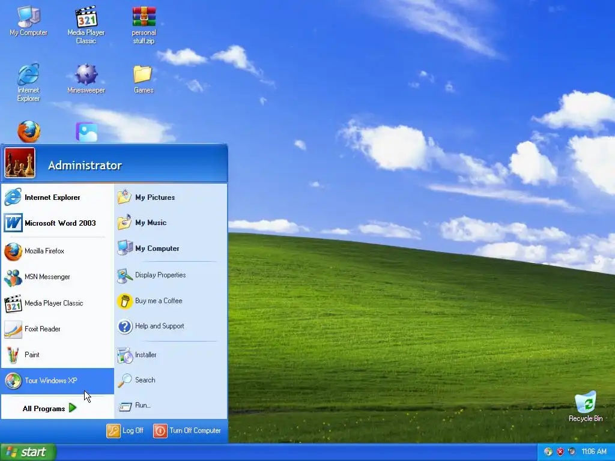Click the tray icon beside the clock

coord(572,451)
